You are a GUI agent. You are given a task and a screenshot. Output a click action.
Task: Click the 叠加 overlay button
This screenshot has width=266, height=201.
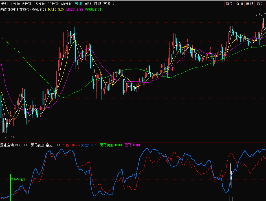[x=239, y=4]
